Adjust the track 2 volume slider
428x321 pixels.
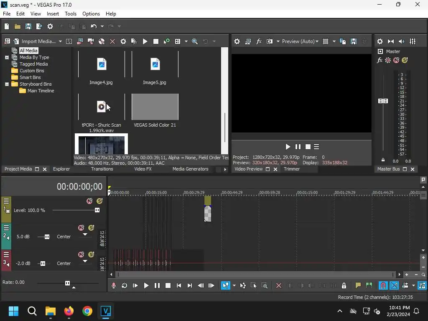47,237
